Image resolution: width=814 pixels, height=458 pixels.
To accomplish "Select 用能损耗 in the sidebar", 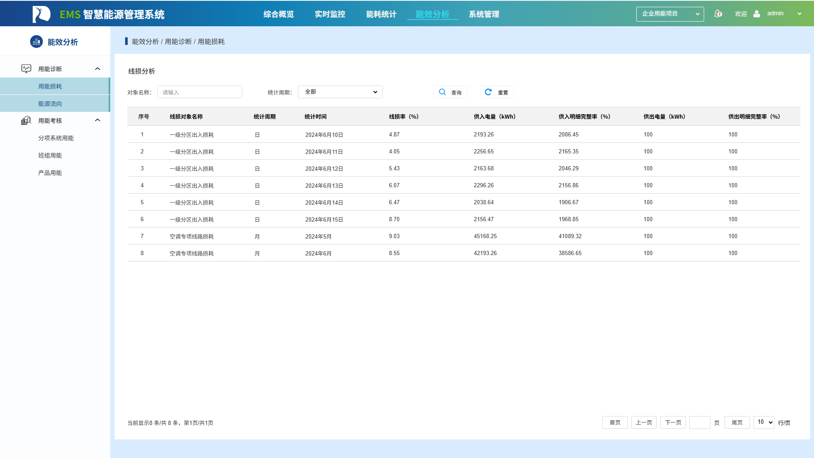I will tap(55, 86).
